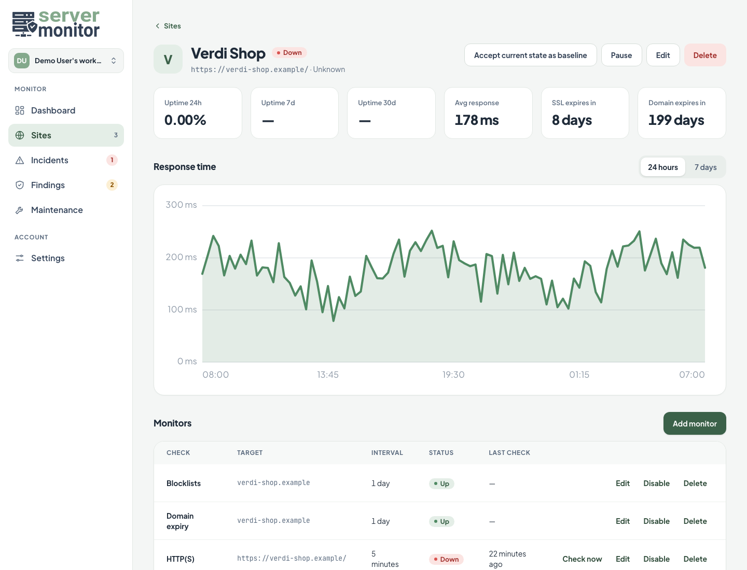
Task: Pause monitoring for Verdi Shop
Action: 621,55
